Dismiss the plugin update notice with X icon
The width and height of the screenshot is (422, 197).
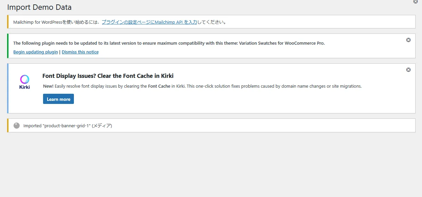click(408, 40)
